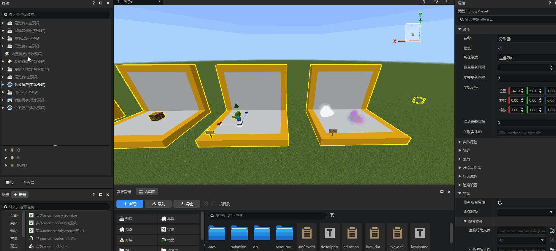Click the 导出 button

[x=187, y=204]
